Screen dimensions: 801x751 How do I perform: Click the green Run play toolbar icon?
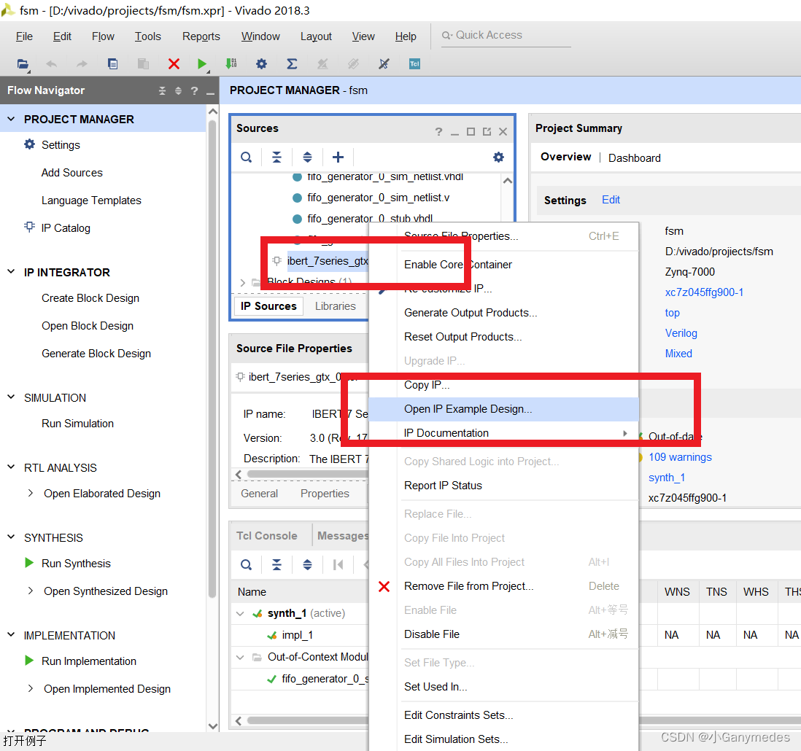pos(202,64)
